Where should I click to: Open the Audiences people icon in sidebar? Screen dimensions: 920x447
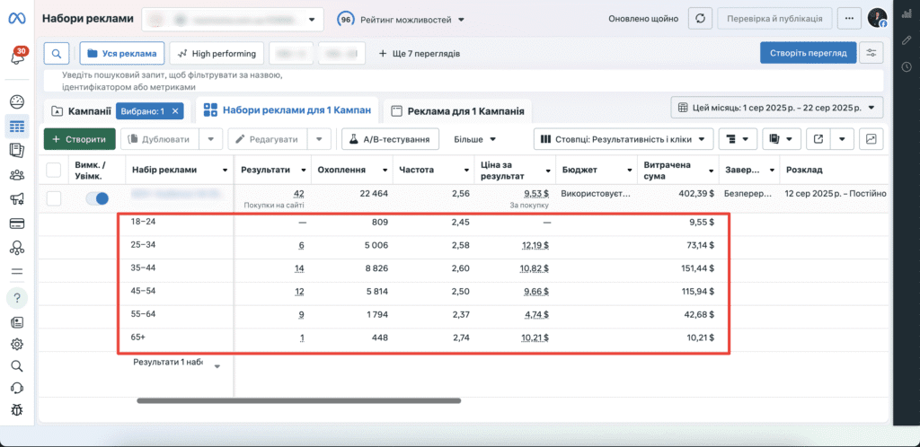17,175
